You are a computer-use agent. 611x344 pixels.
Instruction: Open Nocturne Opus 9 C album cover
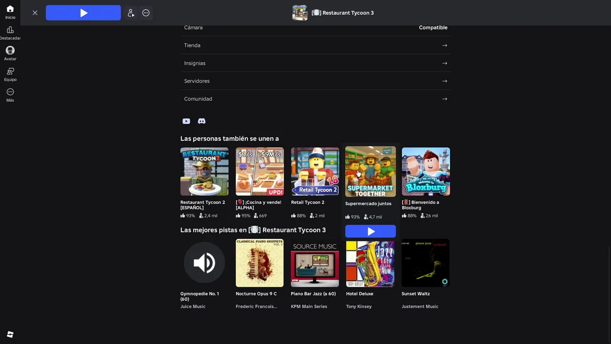click(260, 263)
